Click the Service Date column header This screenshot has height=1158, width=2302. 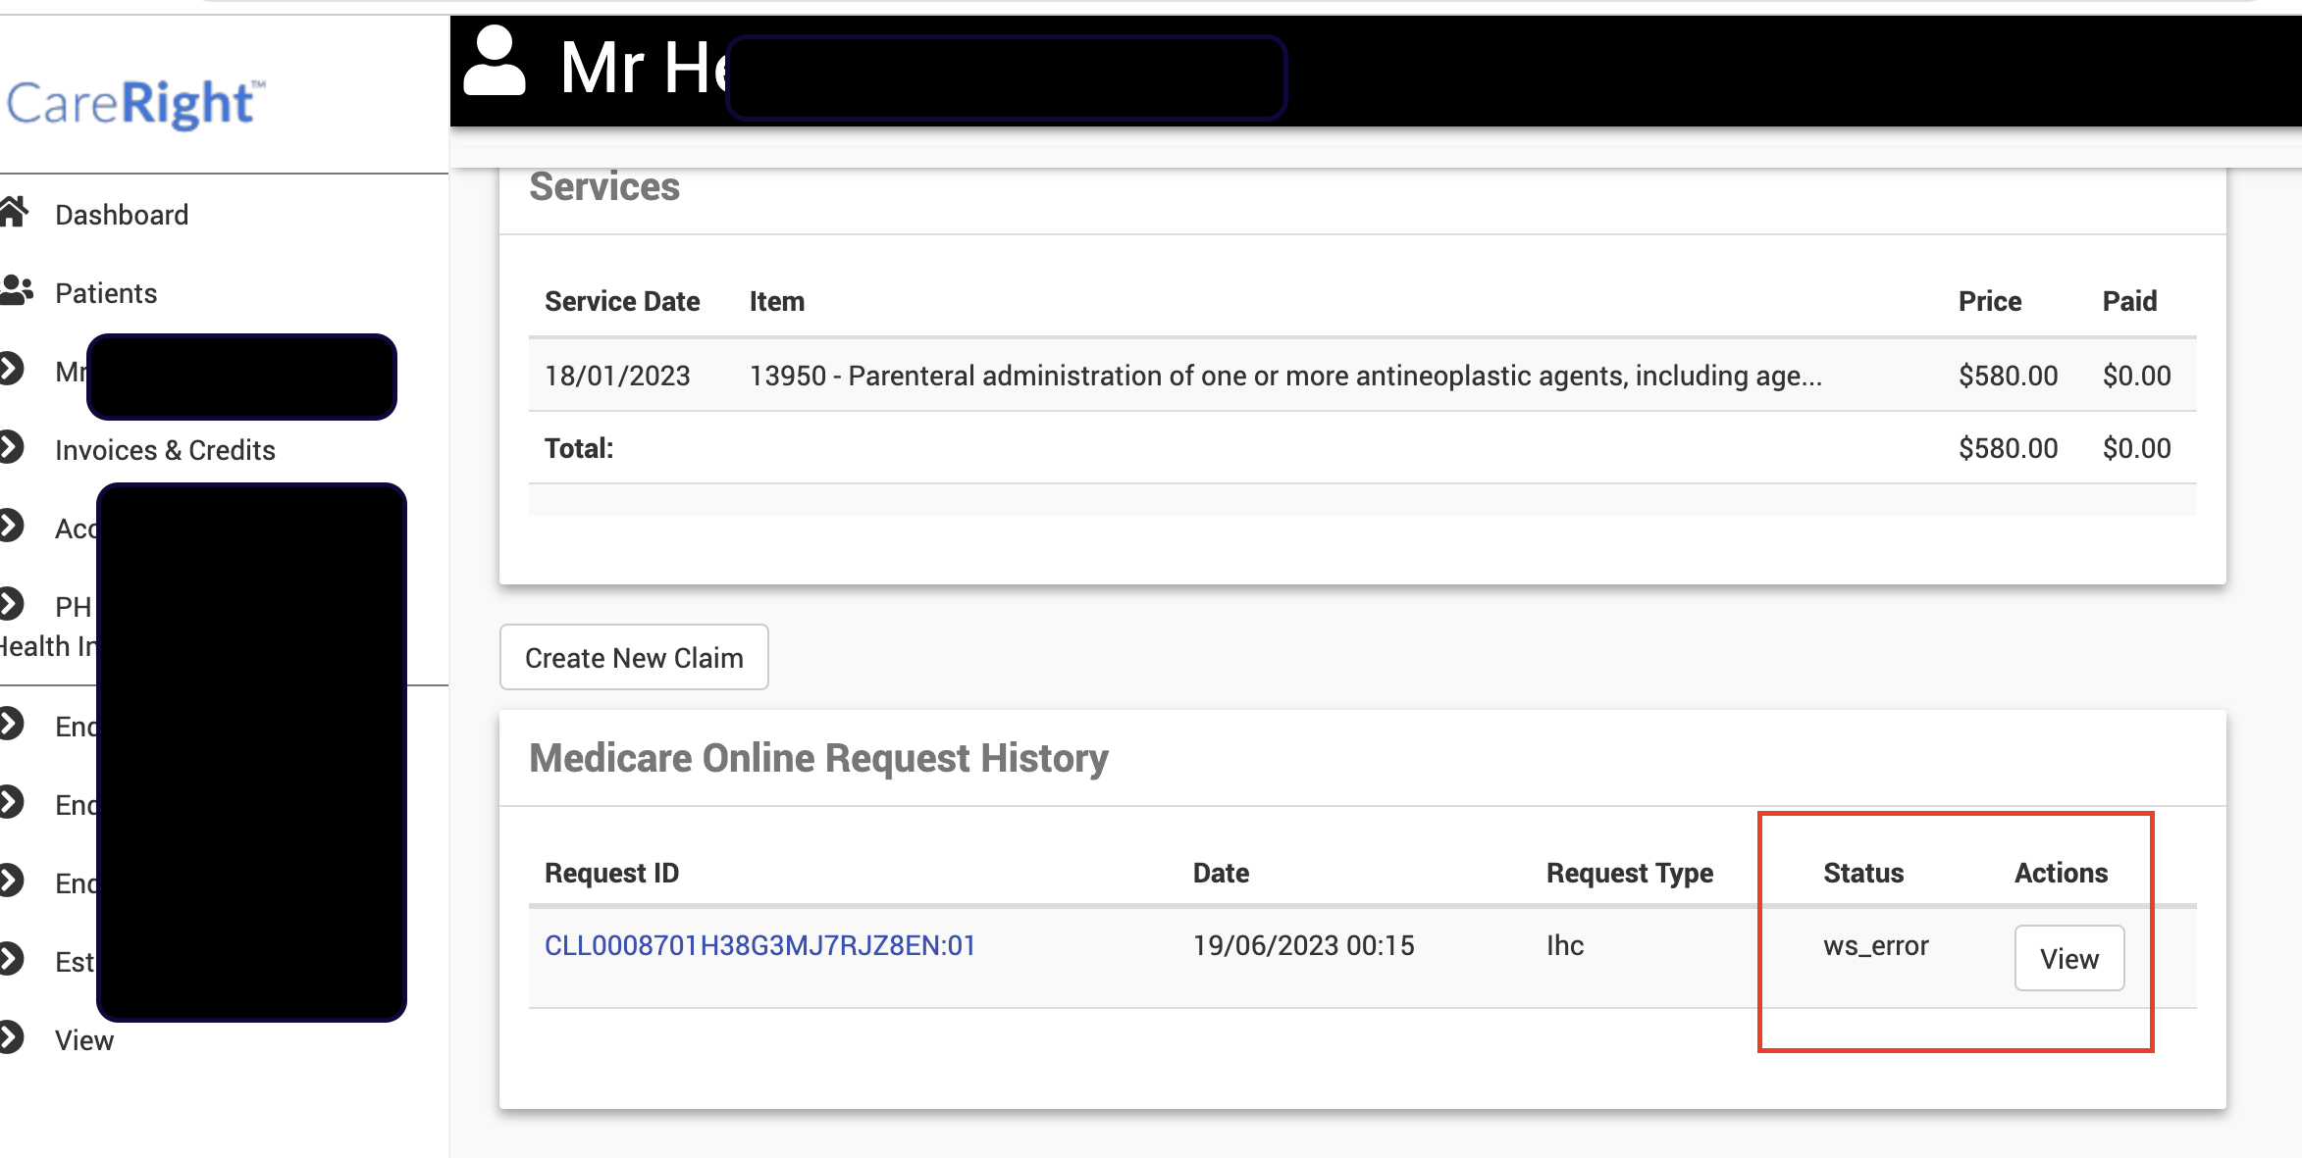(622, 301)
